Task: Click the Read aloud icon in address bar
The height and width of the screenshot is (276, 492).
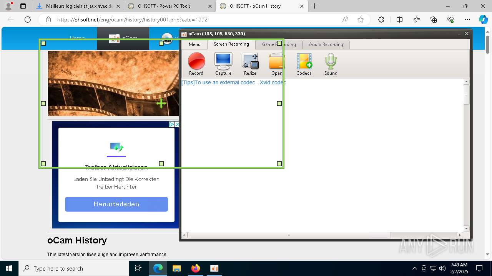Action: pos(345,20)
